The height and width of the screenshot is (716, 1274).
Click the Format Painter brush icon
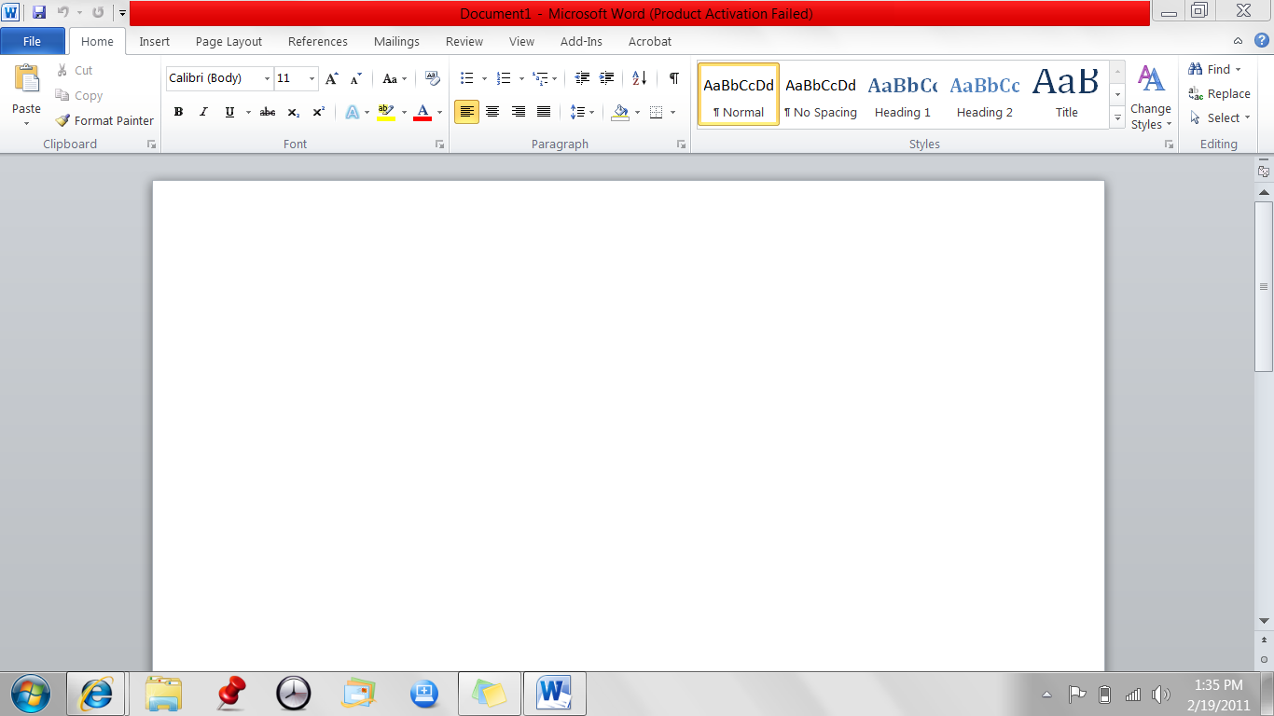click(62, 120)
